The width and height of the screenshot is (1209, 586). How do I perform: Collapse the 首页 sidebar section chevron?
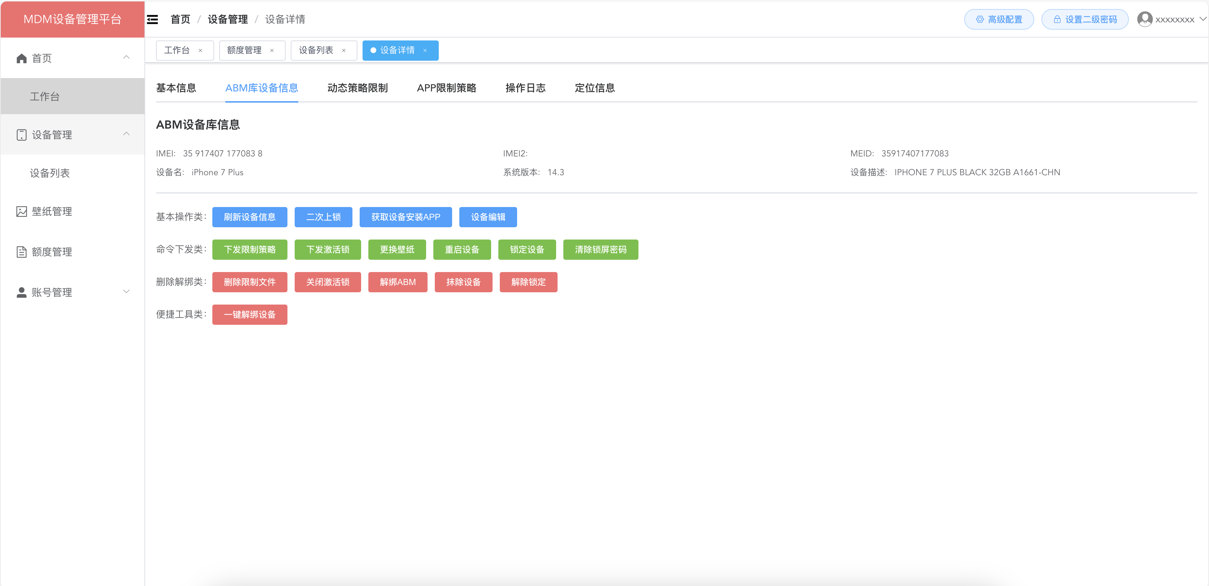coord(126,57)
